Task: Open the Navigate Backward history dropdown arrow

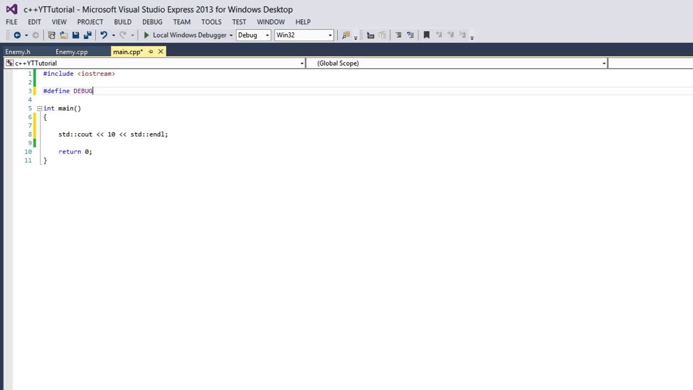Action: [x=26, y=35]
